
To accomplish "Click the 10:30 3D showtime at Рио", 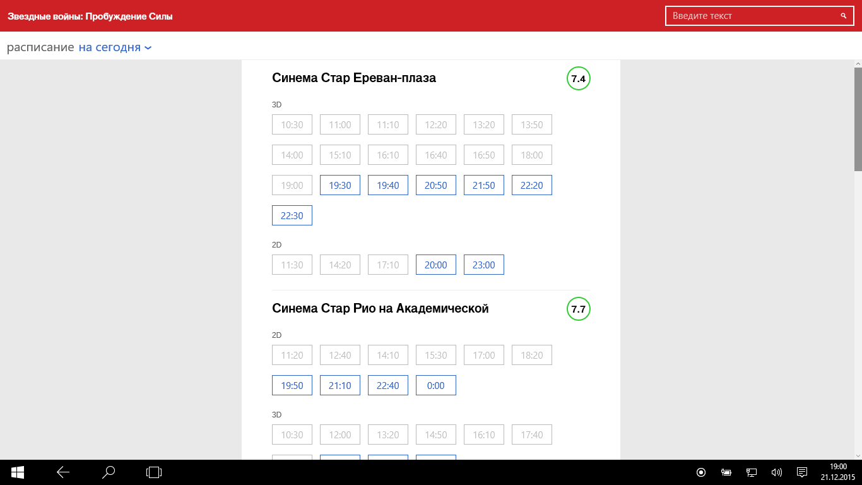I will point(292,434).
